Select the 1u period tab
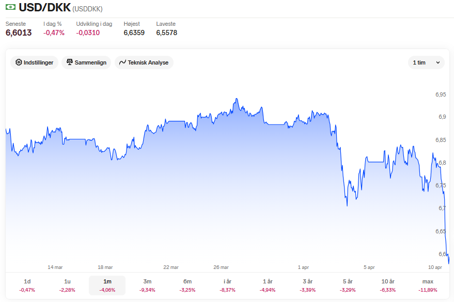 pyautogui.click(x=67, y=285)
